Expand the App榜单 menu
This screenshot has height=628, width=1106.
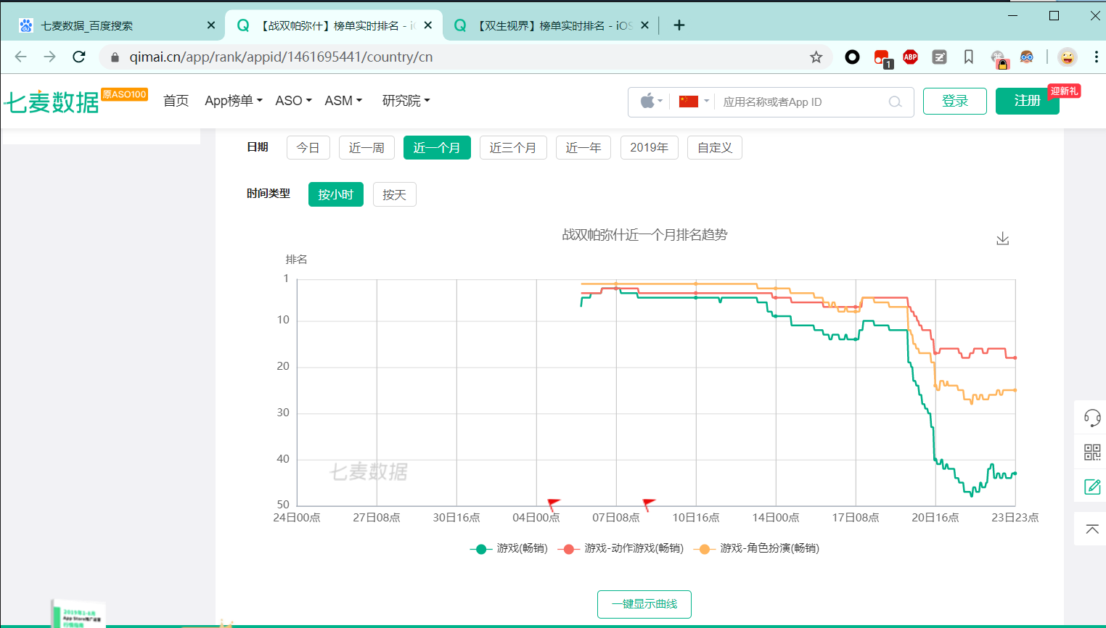point(233,101)
